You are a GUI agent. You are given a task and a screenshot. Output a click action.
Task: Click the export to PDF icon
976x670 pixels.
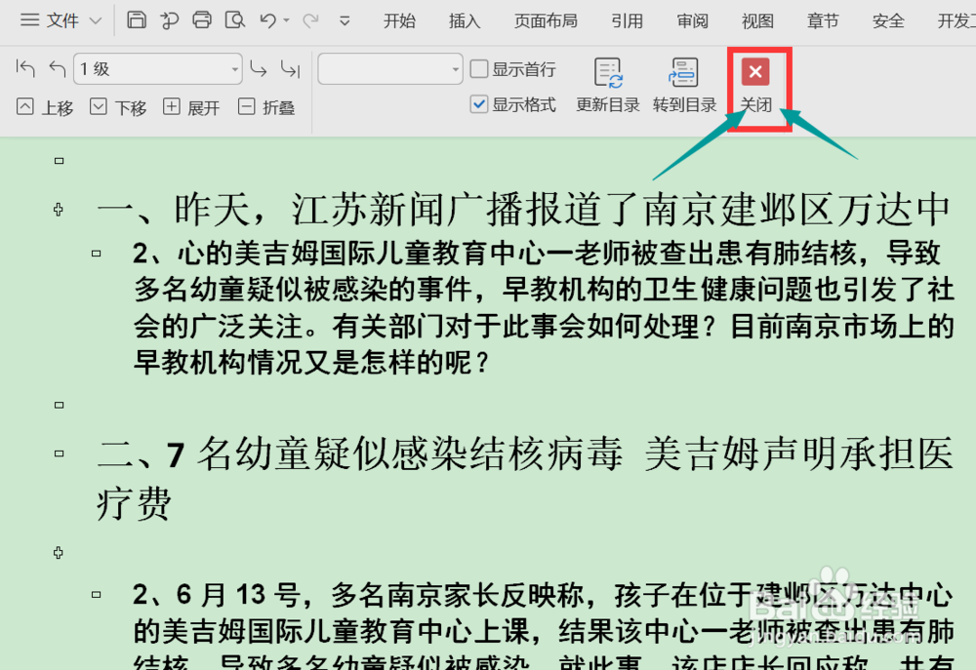[x=169, y=20]
